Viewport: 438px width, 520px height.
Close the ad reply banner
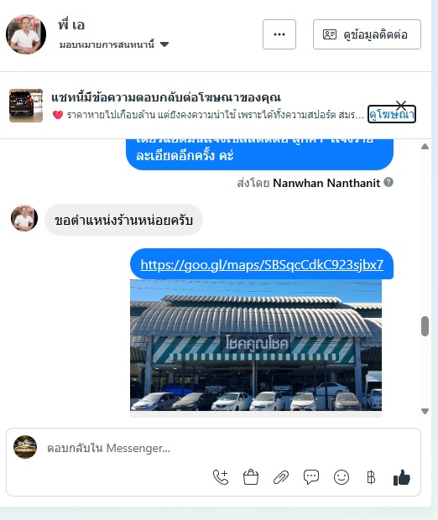pyautogui.click(x=401, y=105)
